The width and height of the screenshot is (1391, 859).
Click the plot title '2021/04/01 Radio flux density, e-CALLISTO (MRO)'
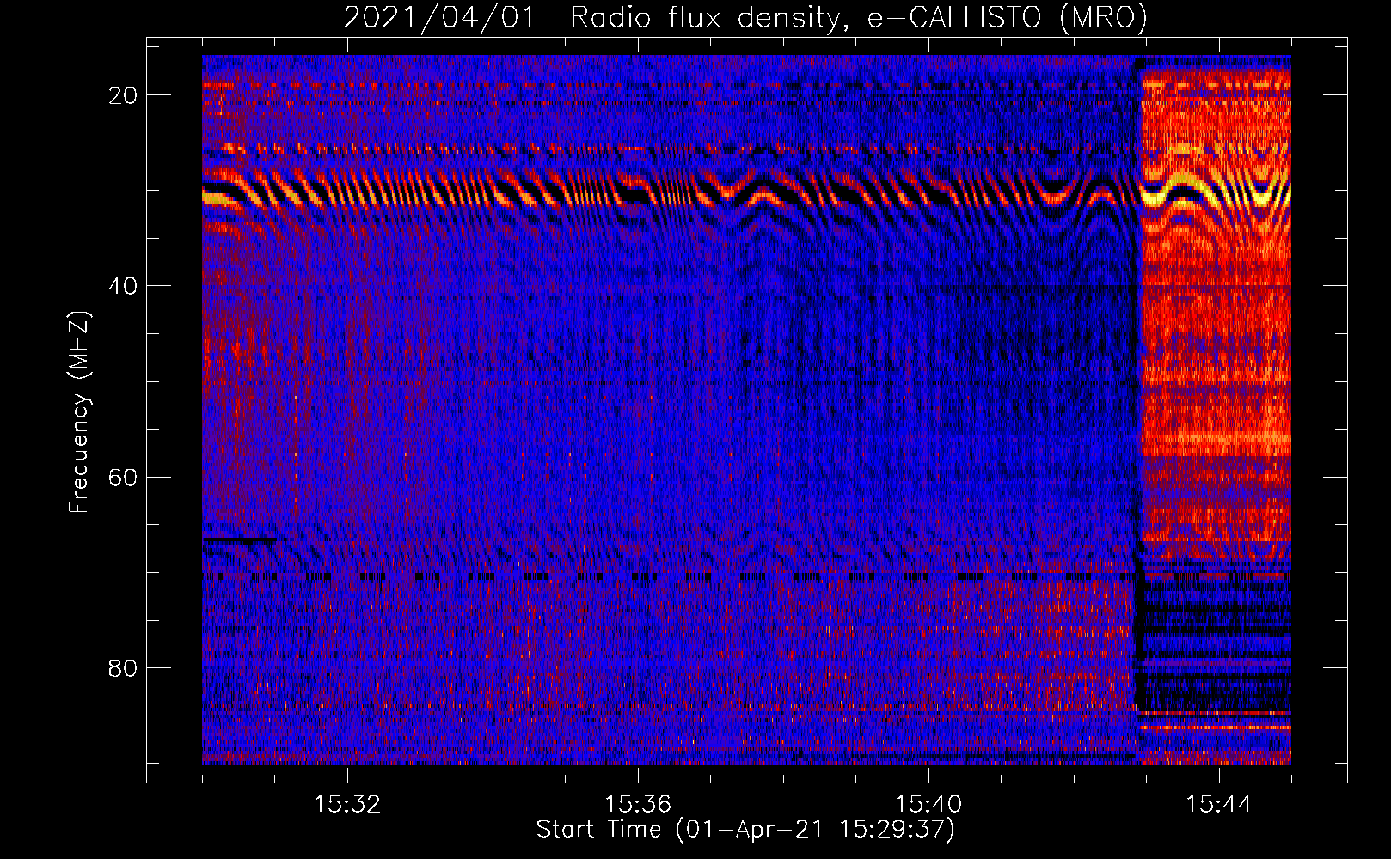(x=745, y=17)
